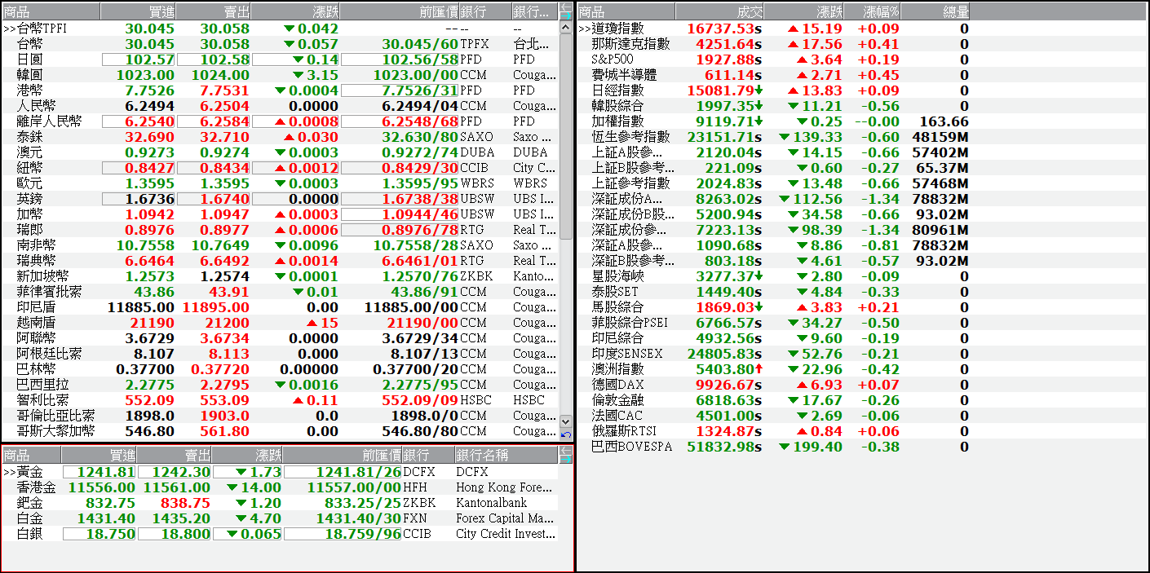Select the 哥斯大黎加幣 row
The height and width of the screenshot is (573, 1150).
click(281, 431)
